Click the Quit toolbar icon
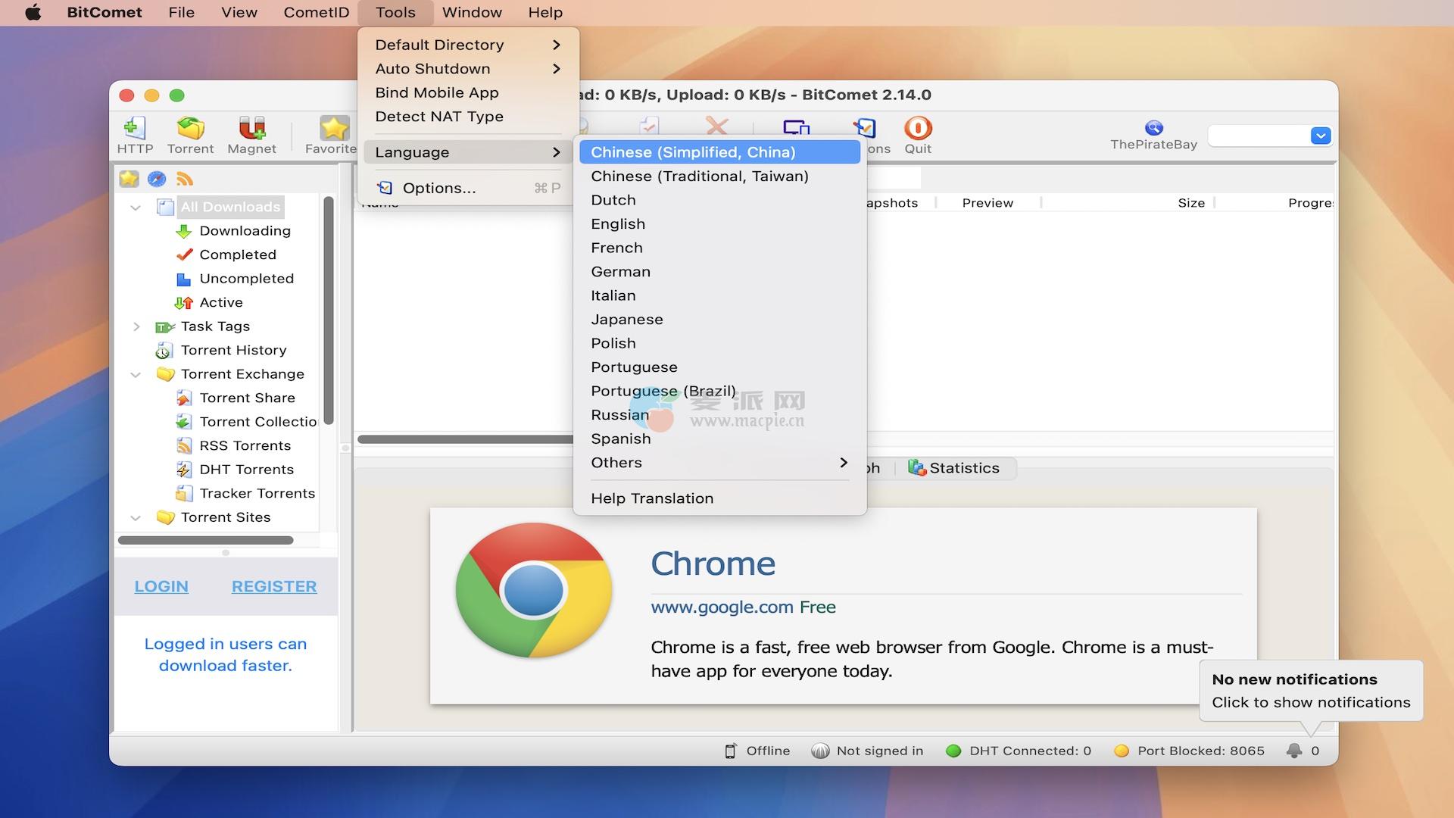This screenshot has width=1454, height=818. tap(918, 128)
